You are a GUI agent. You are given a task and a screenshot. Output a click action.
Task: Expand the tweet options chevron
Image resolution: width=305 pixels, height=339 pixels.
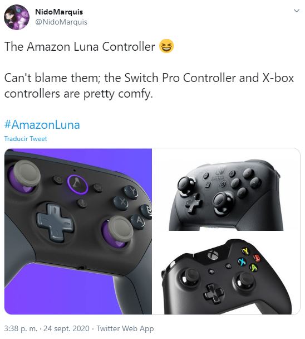click(297, 11)
